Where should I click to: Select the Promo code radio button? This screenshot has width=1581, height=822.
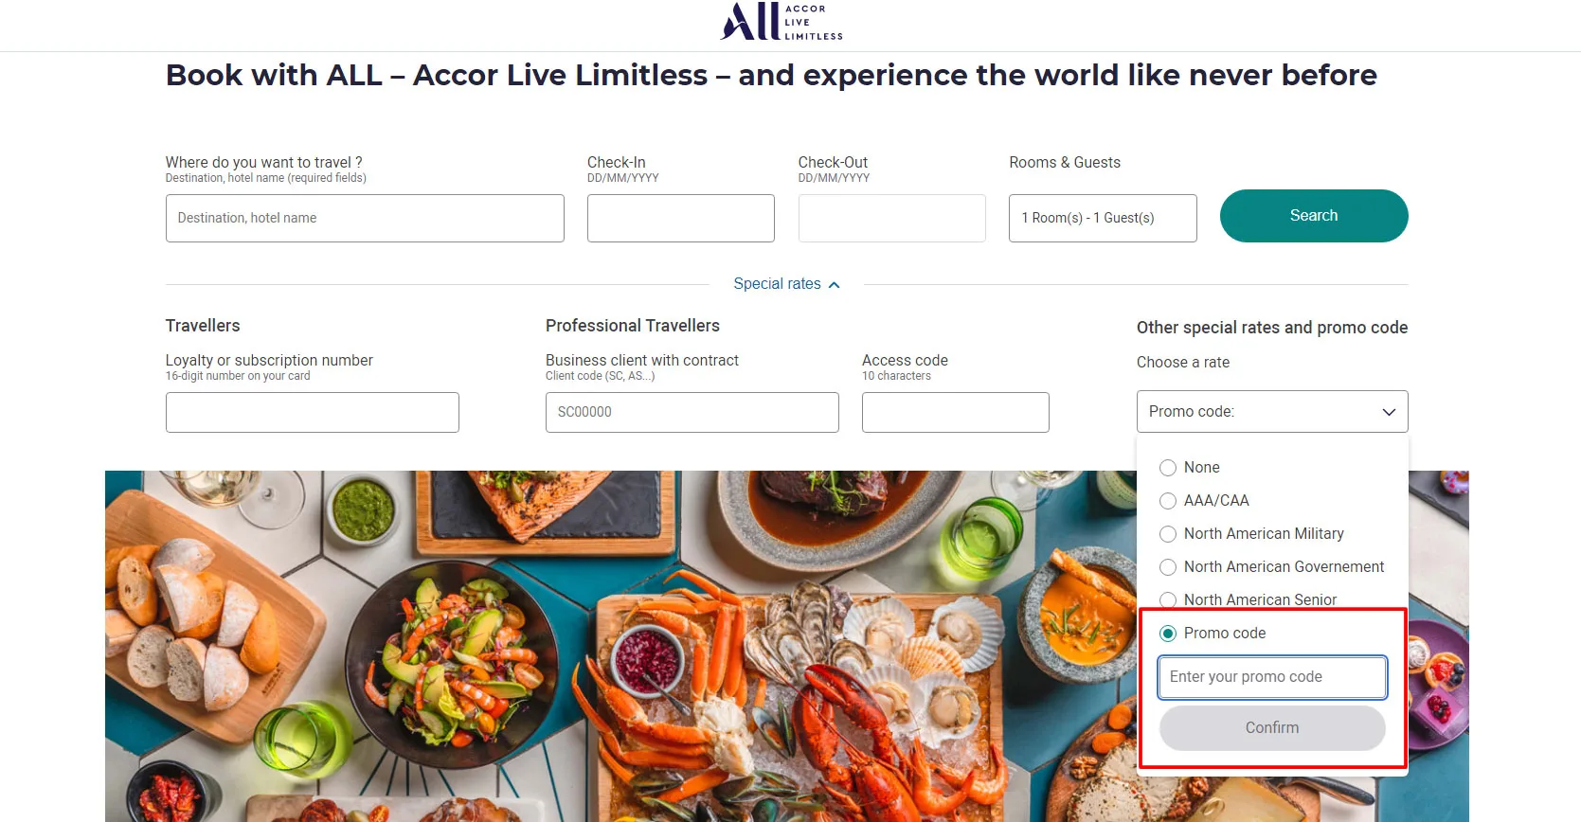pyautogui.click(x=1168, y=634)
